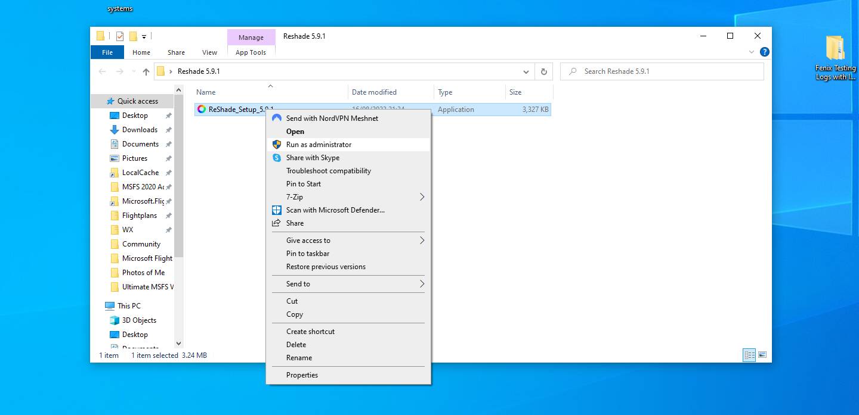Viewport: 859px width, 415px height.
Task: Click the shield icon for Run as administrator
Action: (x=277, y=144)
